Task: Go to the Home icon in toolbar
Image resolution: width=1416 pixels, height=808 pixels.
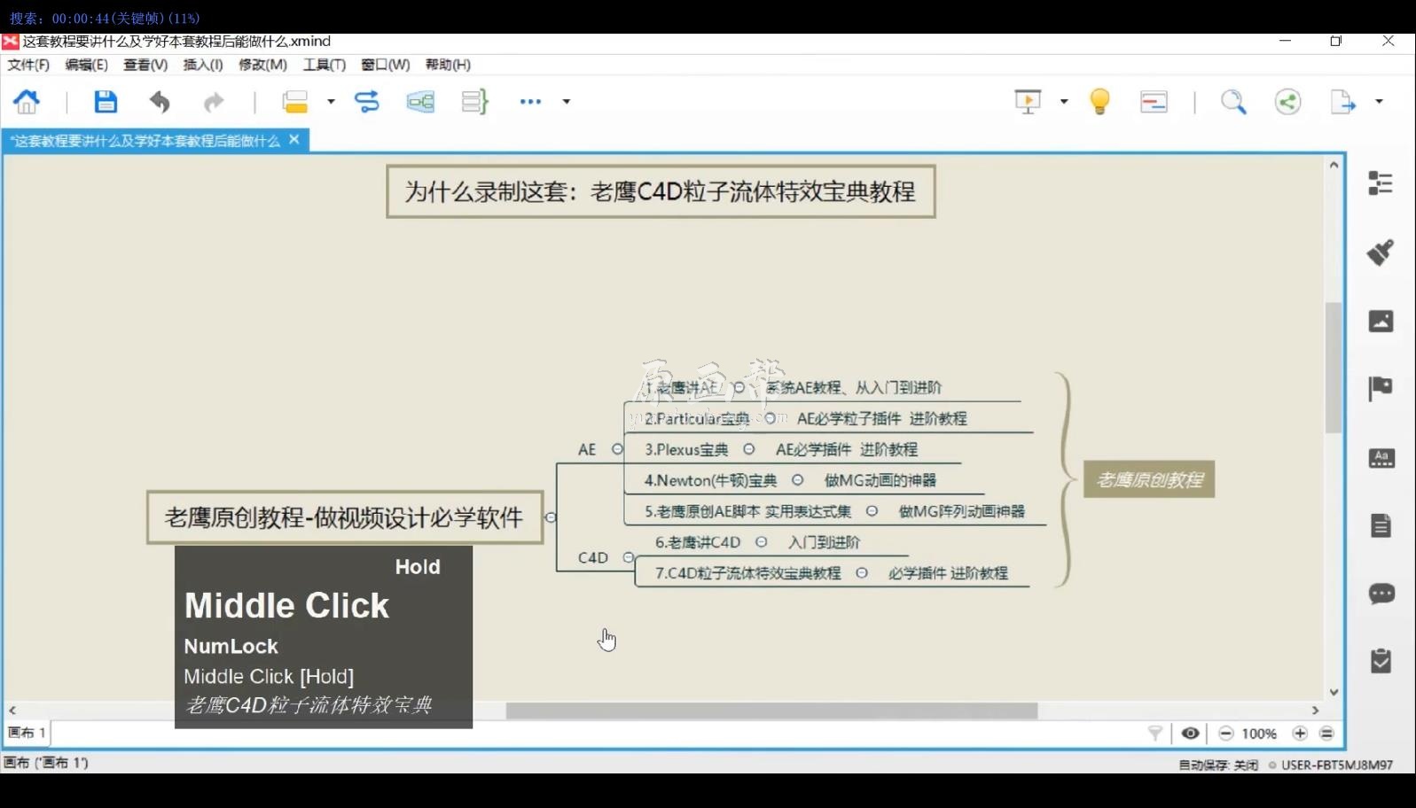Action: pos(27,102)
